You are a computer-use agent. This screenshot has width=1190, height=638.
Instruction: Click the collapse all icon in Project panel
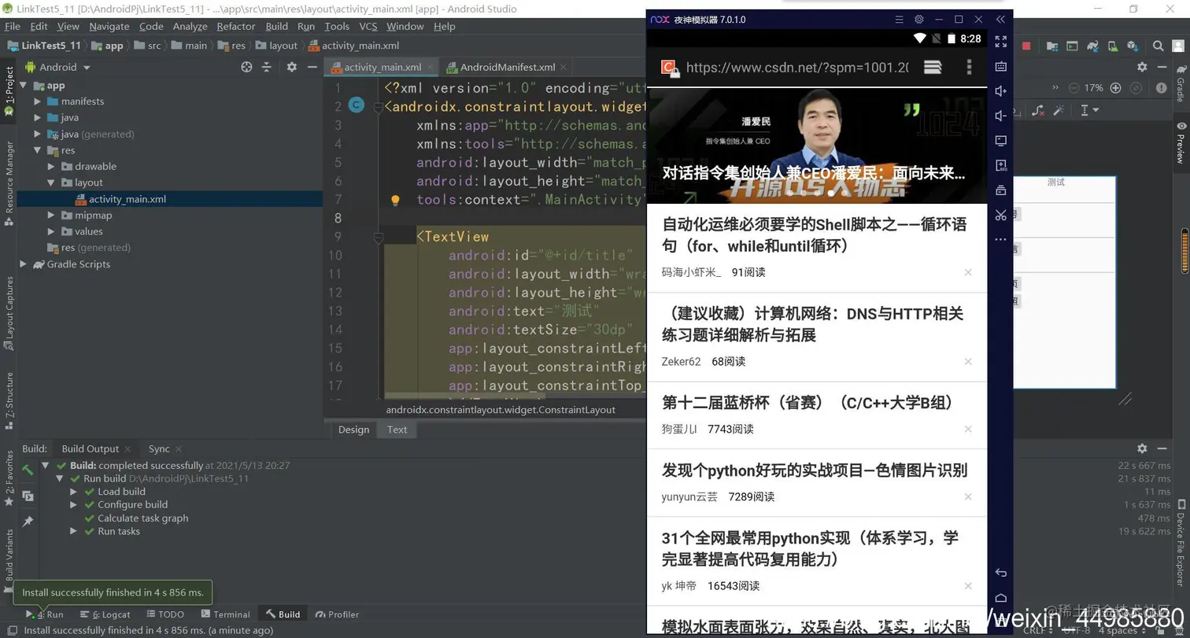[268, 67]
